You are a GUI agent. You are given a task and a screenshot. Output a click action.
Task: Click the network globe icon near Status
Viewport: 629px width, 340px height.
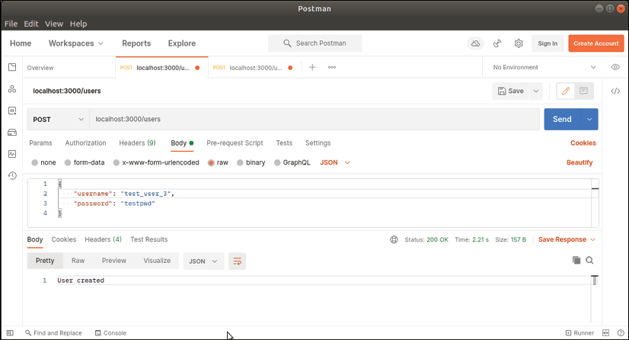click(x=394, y=239)
